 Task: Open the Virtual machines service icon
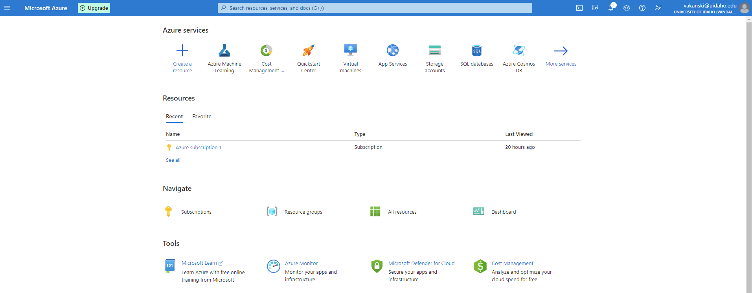click(351, 50)
